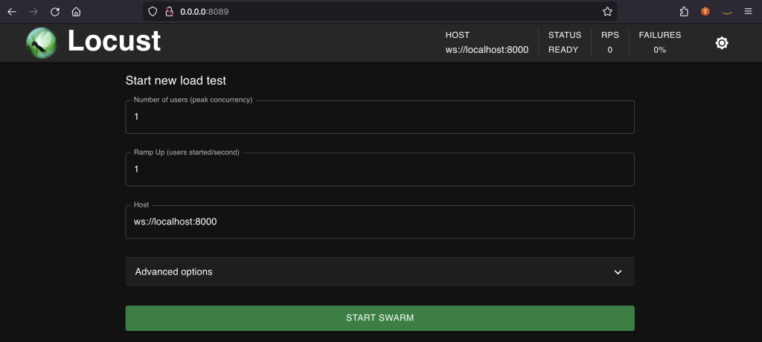Click the Advanced options chevron arrow
This screenshot has width=762, height=342.
coord(618,272)
